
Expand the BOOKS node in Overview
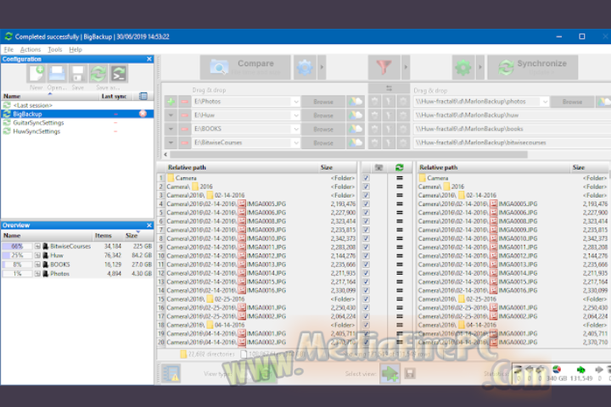click(x=37, y=265)
